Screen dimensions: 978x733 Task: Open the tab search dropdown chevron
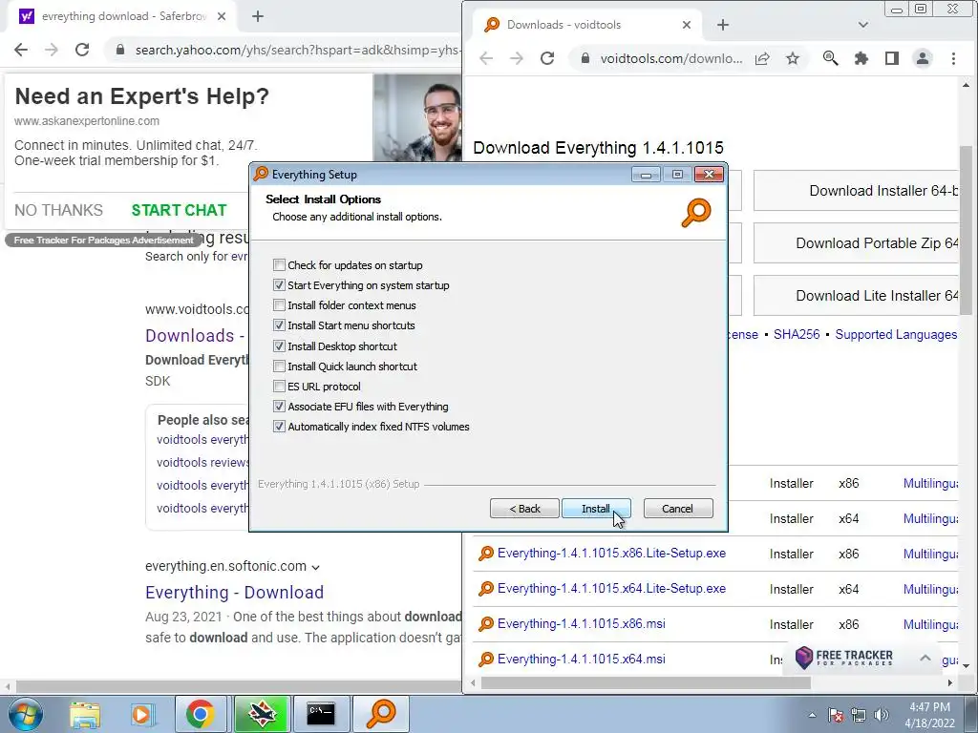[x=863, y=25]
